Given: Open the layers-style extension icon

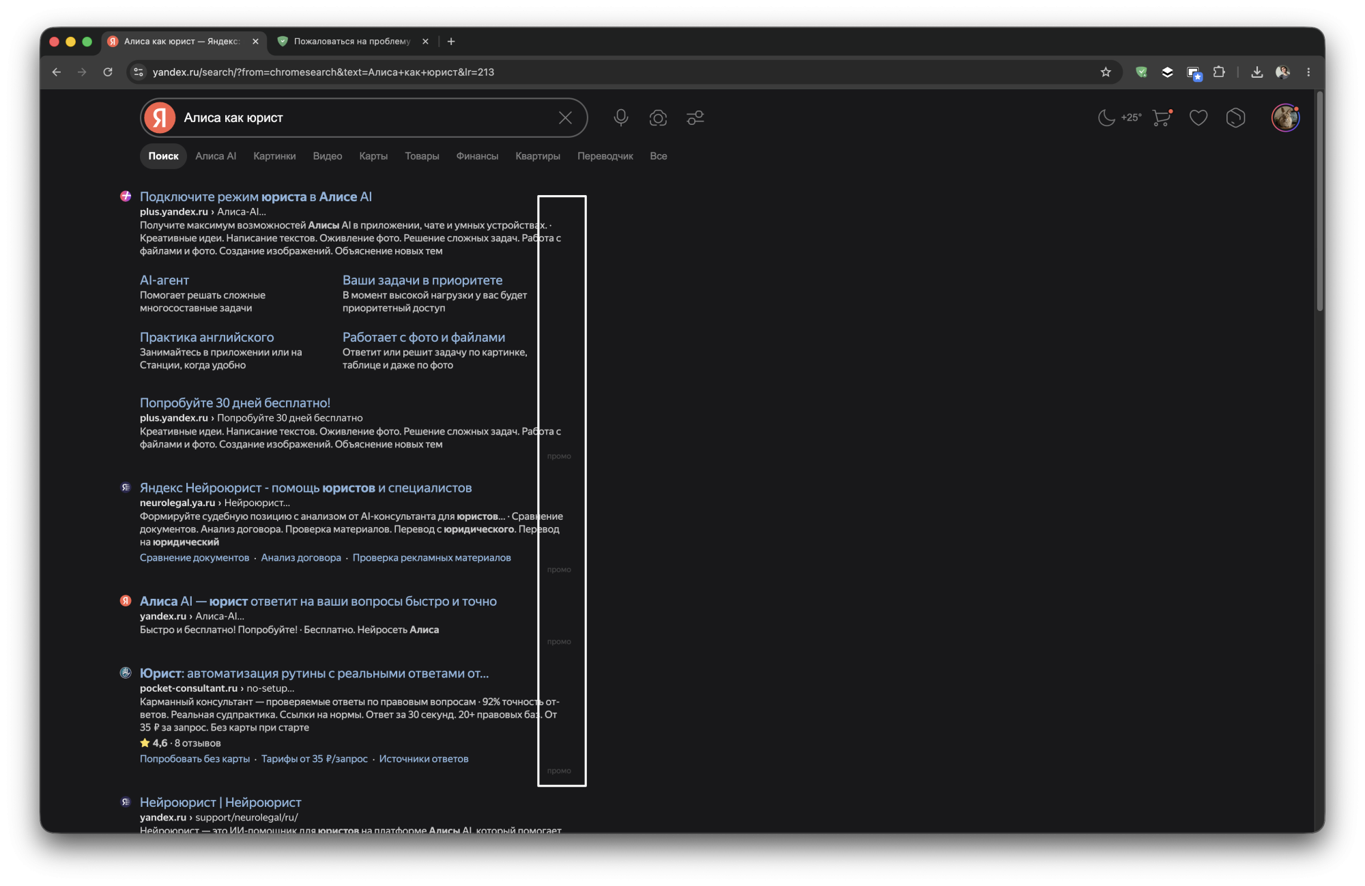Looking at the screenshot, I should 1167,72.
